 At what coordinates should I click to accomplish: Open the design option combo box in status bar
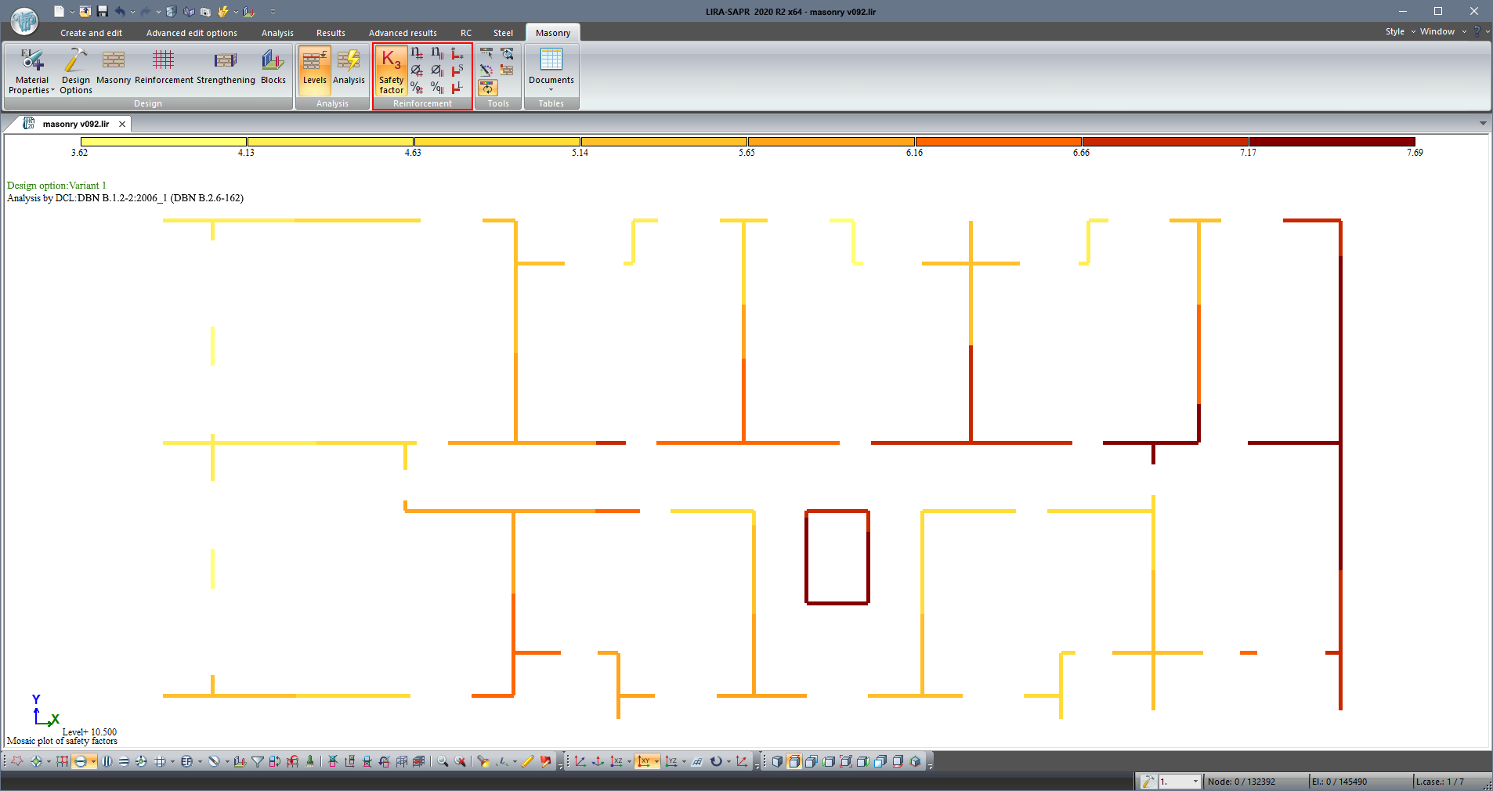(1180, 782)
